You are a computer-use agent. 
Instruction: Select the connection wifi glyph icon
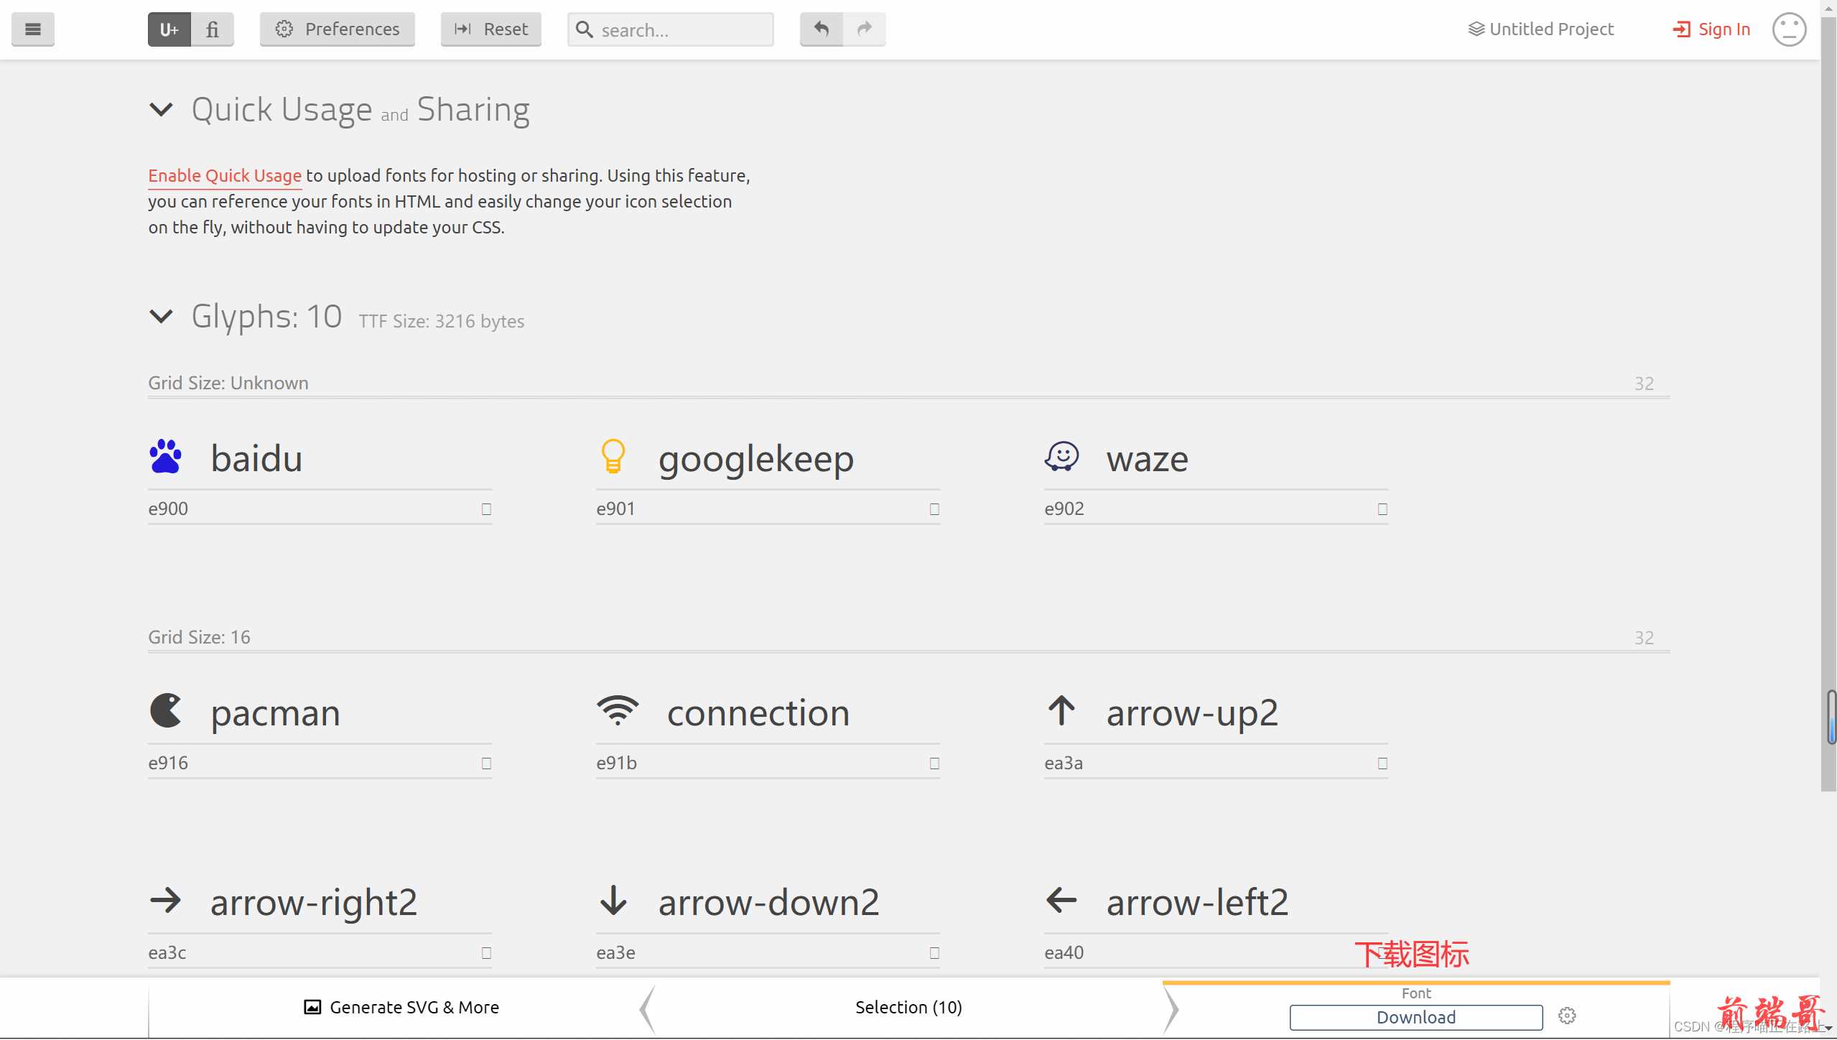pos(618,711)
